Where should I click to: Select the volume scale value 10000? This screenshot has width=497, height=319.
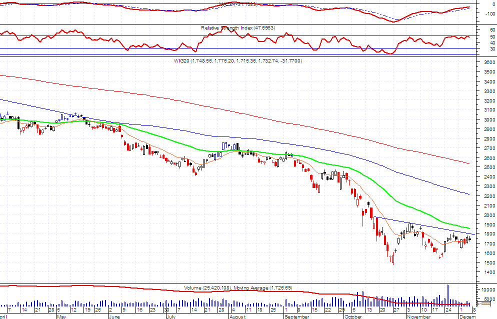[x=488, y=289]
